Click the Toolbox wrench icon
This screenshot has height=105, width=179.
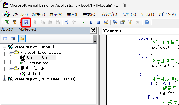(x=138, y=22)
